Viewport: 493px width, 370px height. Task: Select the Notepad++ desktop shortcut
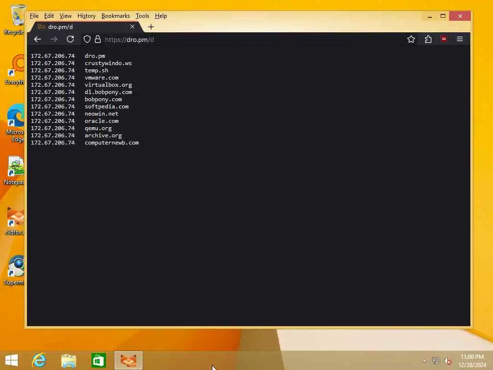14,170
